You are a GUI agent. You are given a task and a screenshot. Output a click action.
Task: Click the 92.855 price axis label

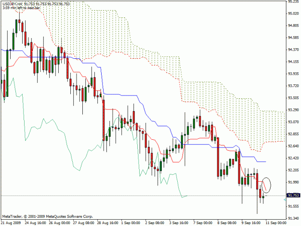(293, 134)
